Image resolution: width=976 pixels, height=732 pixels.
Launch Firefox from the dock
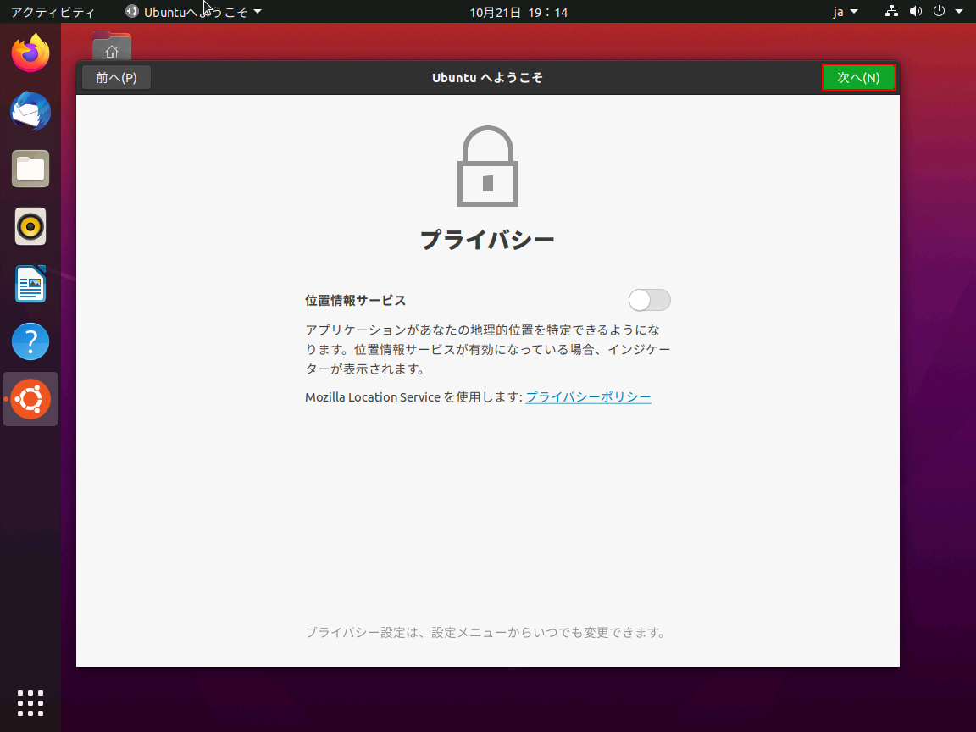point(30,53)
